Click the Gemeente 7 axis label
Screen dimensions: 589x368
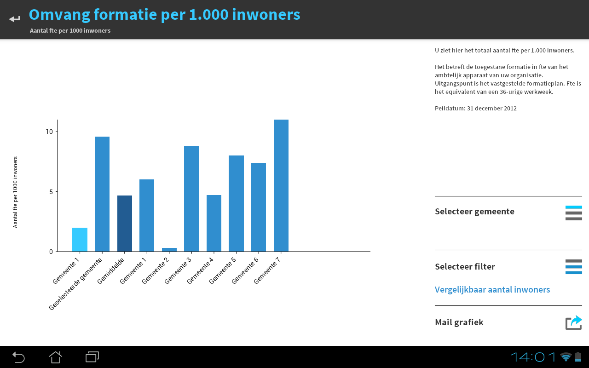pos(267,270)
